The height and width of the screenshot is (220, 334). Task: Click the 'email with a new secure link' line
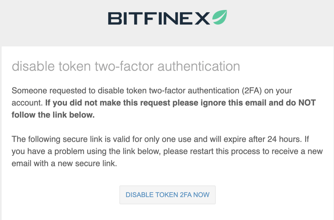click(x=64, y=164)
